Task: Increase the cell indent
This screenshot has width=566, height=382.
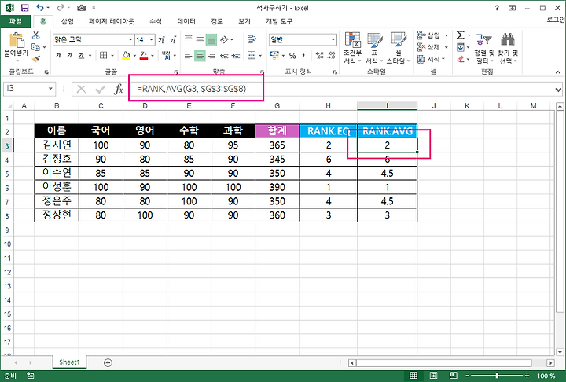Action: click(236, 55)
